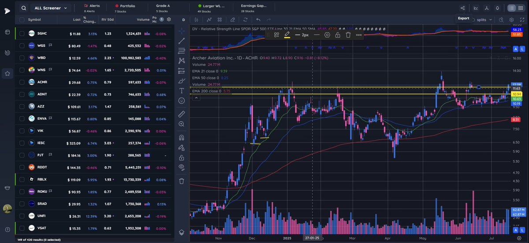529x243 pixels.
Task: Delete drawing from floating toolbar
Action: 348,34
